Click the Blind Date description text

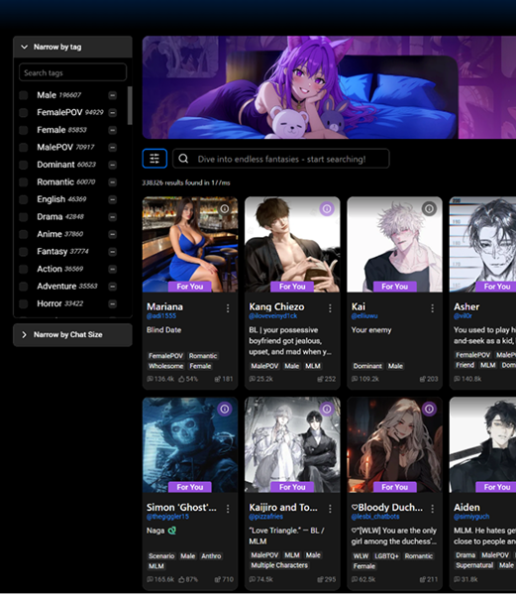tap(163, 330)
